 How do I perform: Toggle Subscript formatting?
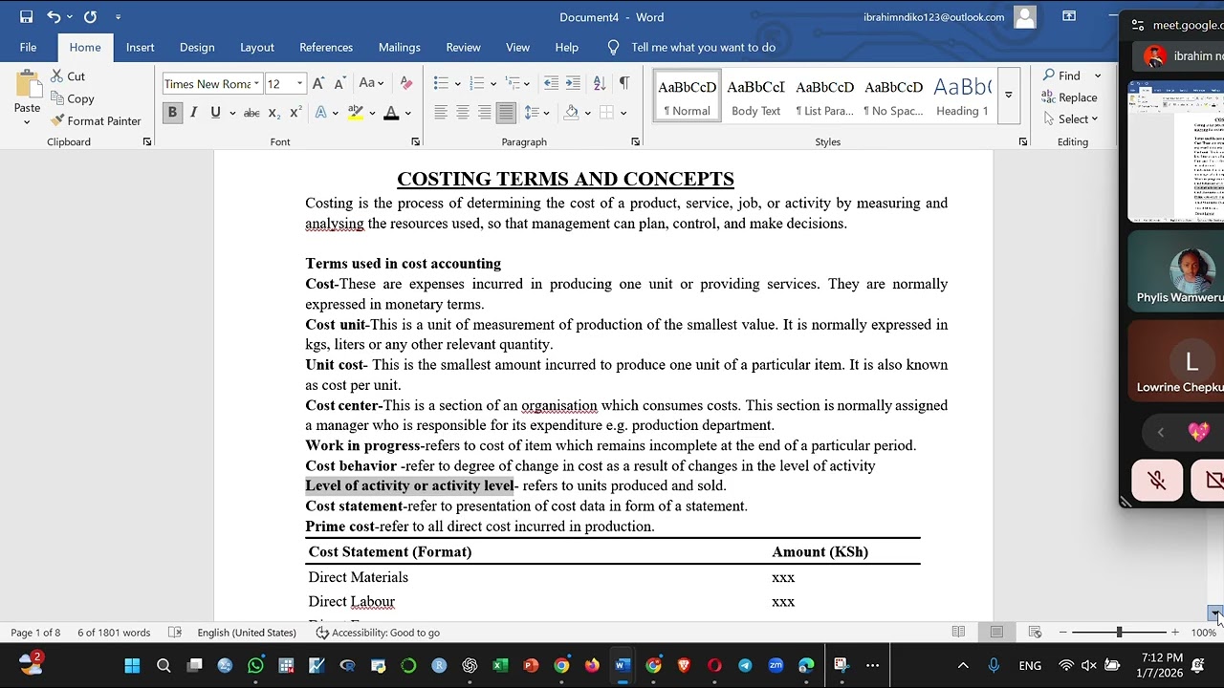click(x=274, y=113)
